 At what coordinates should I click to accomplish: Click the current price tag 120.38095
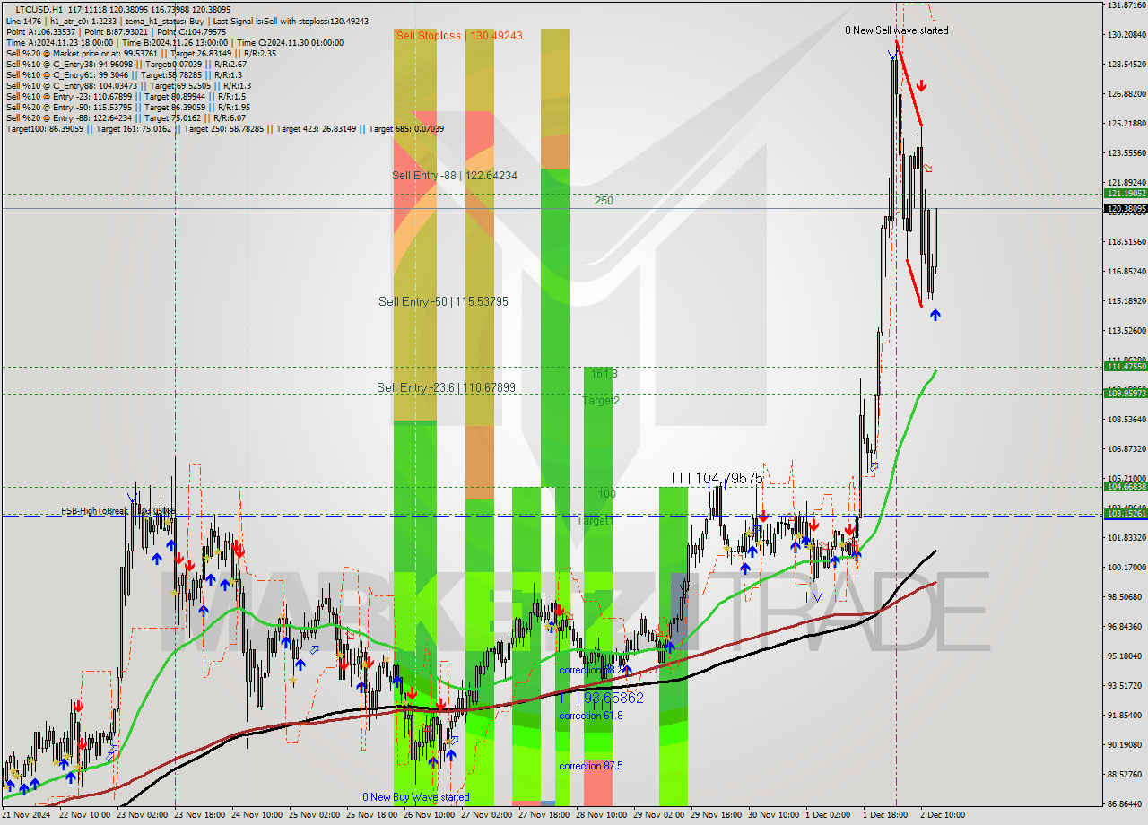point(1126,209)
